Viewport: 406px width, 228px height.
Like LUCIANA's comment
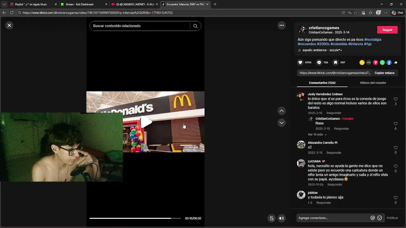[396, 166]
